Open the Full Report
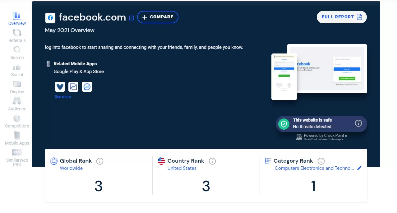 pyautogui.click(x=341, y=17)
